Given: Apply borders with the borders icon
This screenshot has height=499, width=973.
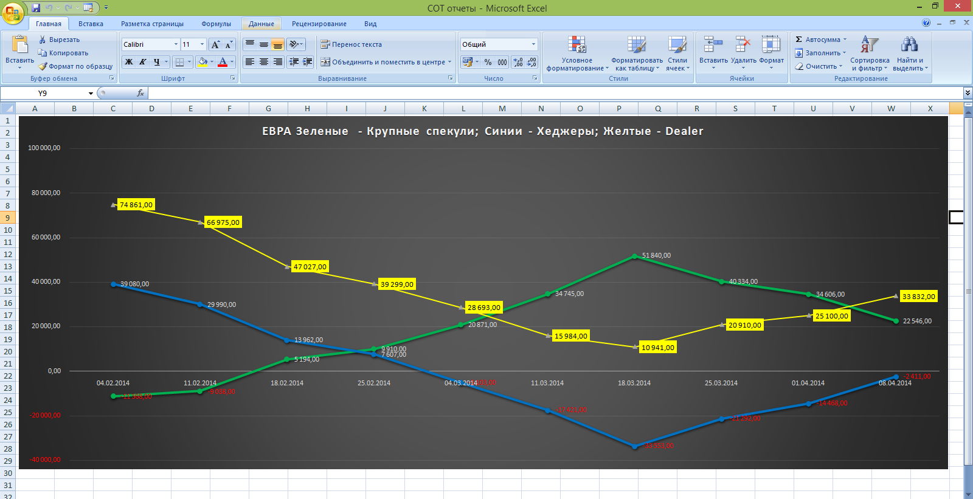Looking at the screenshot, I should coord(179,62).
